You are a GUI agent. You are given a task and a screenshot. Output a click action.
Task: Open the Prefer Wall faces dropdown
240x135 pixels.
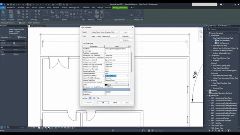click(x=39, y=23)
